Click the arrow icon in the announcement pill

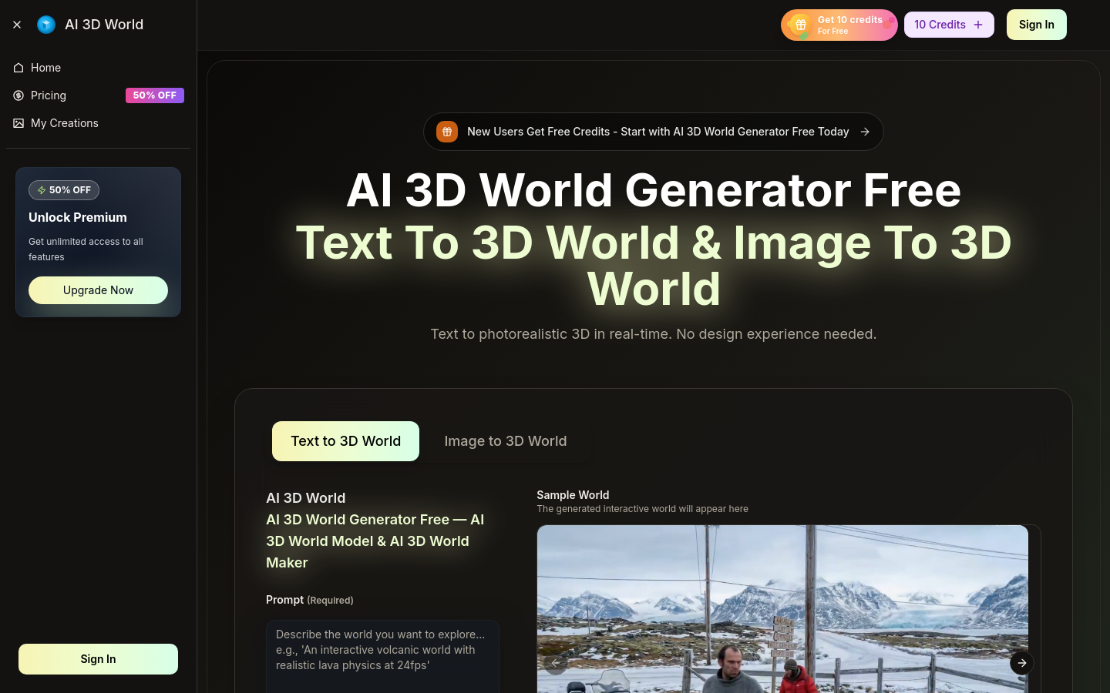[865, 132]
